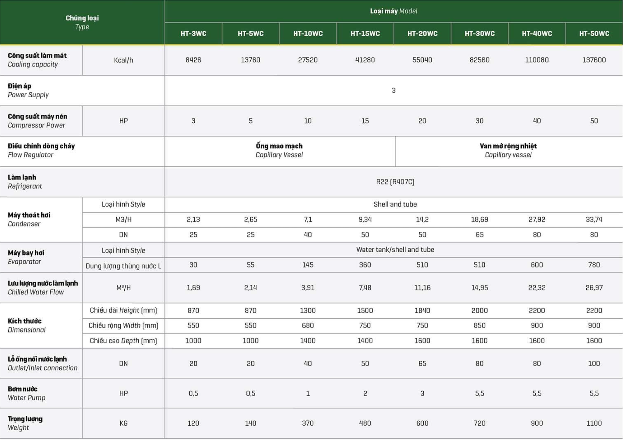Click the Loại máy Model header
The width and height of the screenshot is (623, 440).
tap(394, 11)
